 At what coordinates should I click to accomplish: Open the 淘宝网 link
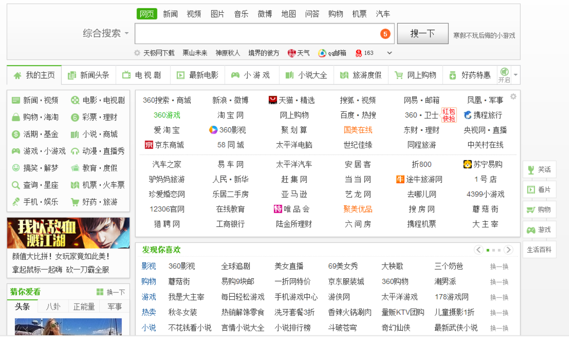coord(230,115)
